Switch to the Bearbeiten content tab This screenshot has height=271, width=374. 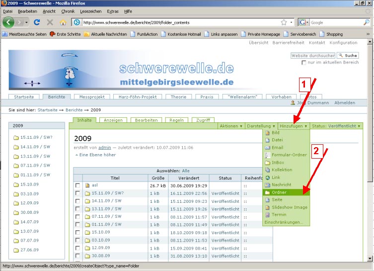(x=147, y=120)
